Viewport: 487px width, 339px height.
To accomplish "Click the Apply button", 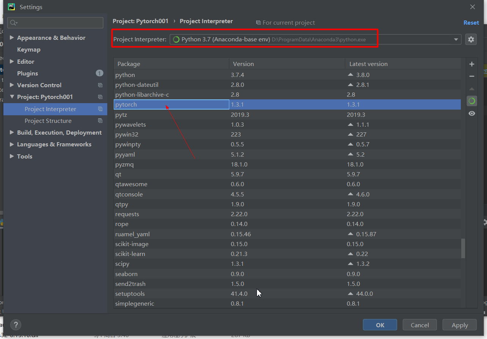I will (460, 325).
